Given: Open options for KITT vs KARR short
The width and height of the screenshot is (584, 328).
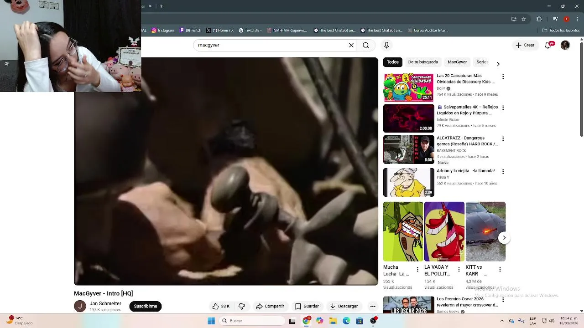Looking at the screenshot, I should tap(500, 269).
